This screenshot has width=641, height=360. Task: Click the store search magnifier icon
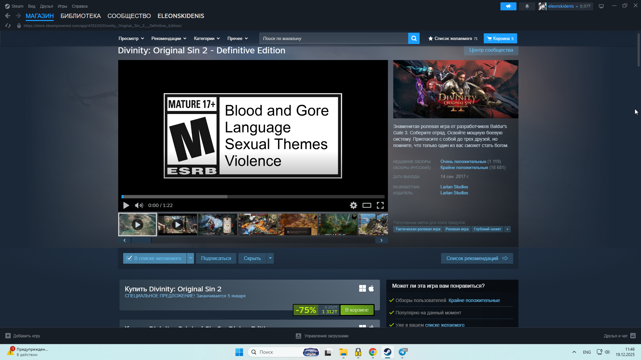click(x=414, y=38)
